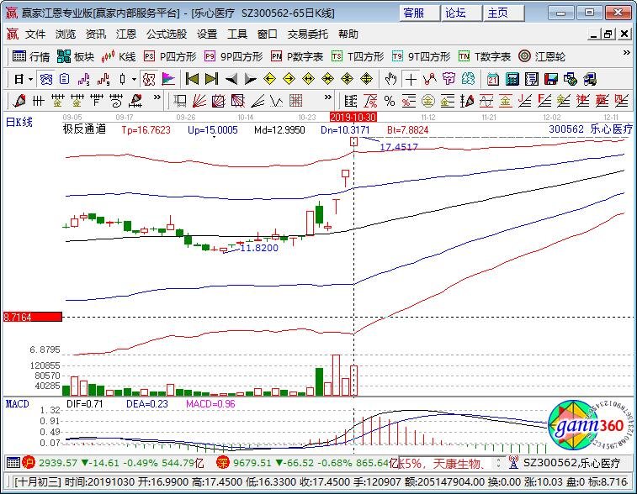637x494 pixels.
Task: Click the SZ300562,乐心医疗 status entry
Action: pyautogui.click(x=571, y=463)
